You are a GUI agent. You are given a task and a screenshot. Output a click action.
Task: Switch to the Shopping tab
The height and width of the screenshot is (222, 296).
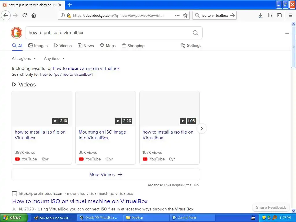133,46
